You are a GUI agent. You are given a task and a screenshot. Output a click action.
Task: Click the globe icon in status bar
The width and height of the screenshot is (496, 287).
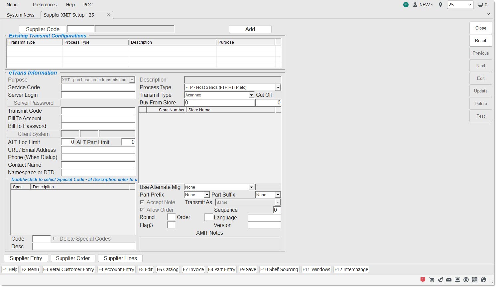(483, 280)
